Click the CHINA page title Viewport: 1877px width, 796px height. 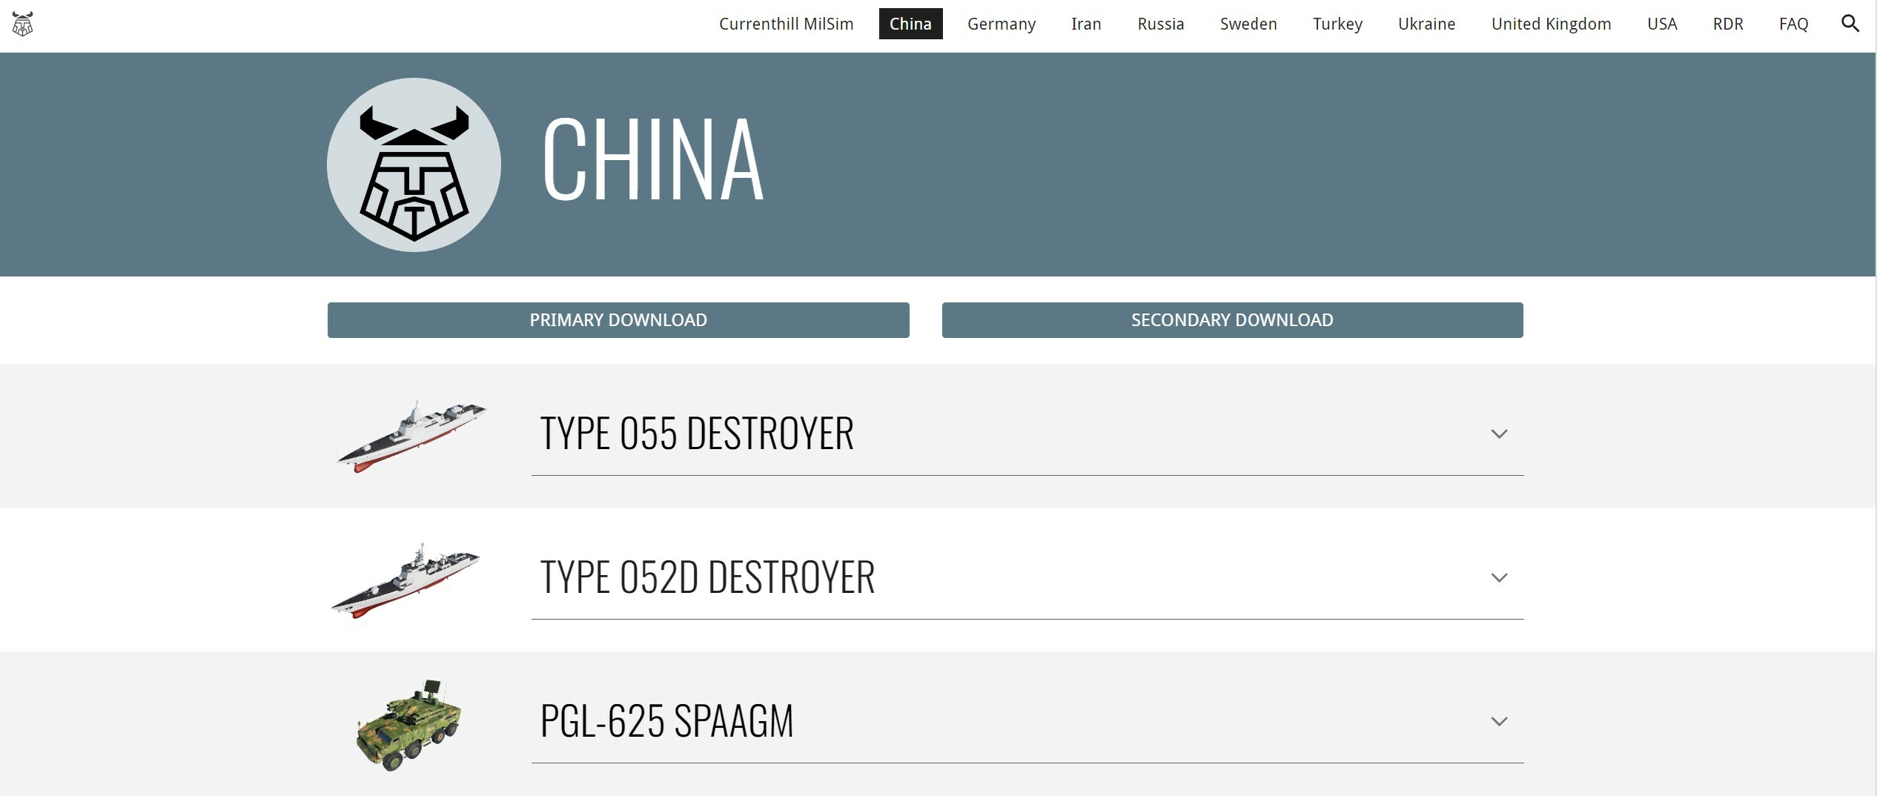(652, 159)
